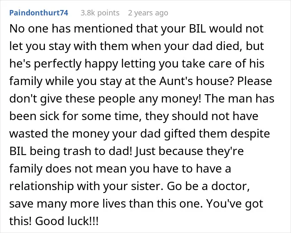291x233 pixels.
Task: Click the 3.8k points score
Action: coord(100,13)
